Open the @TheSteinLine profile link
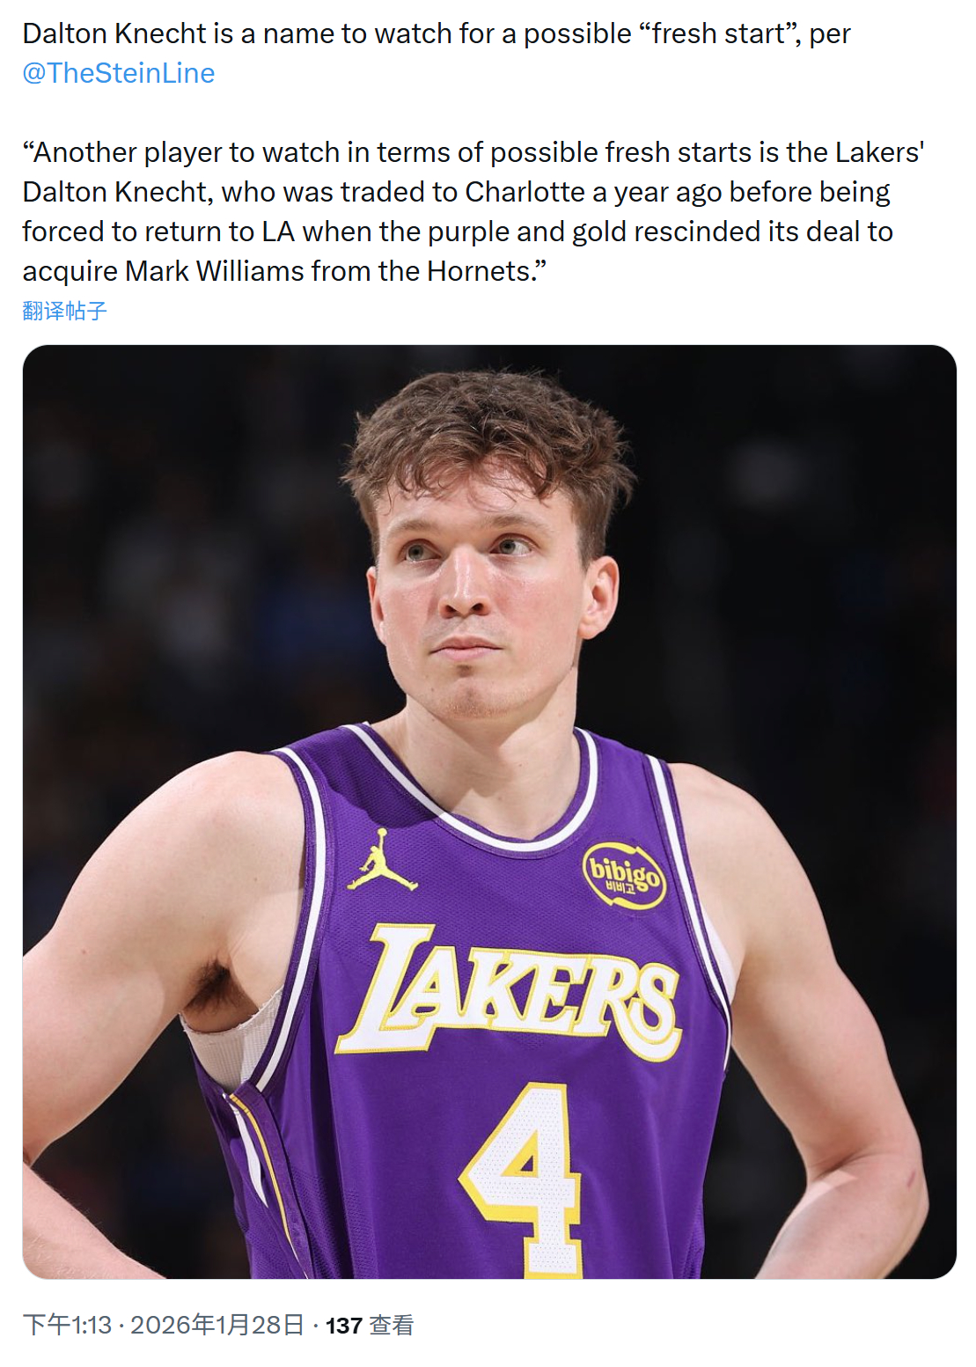Screen dimensions: 976x1367 [x=119, y=73]
